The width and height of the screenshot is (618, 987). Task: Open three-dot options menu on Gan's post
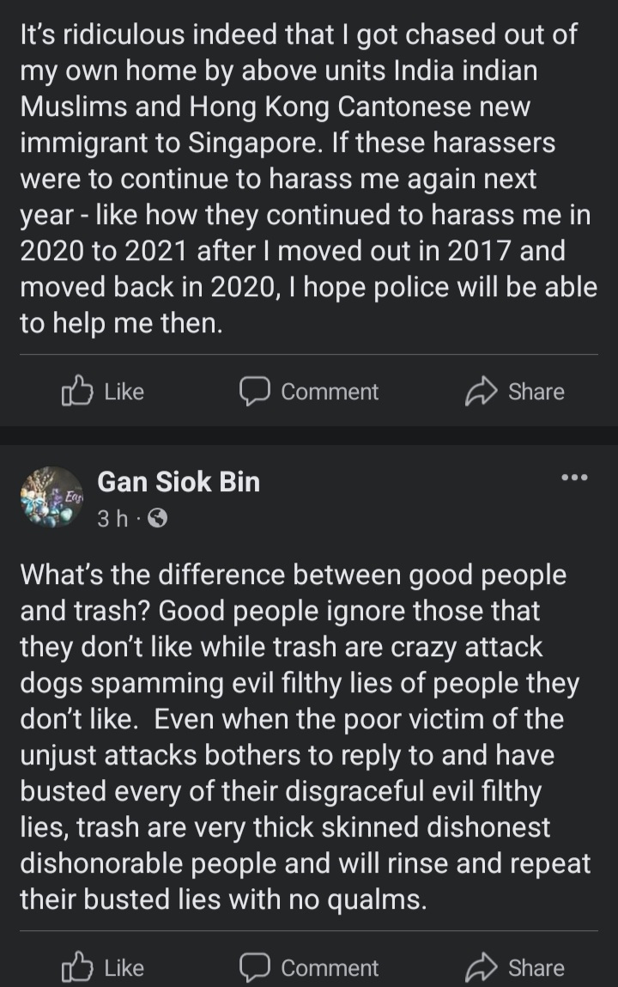pos(573,478)
